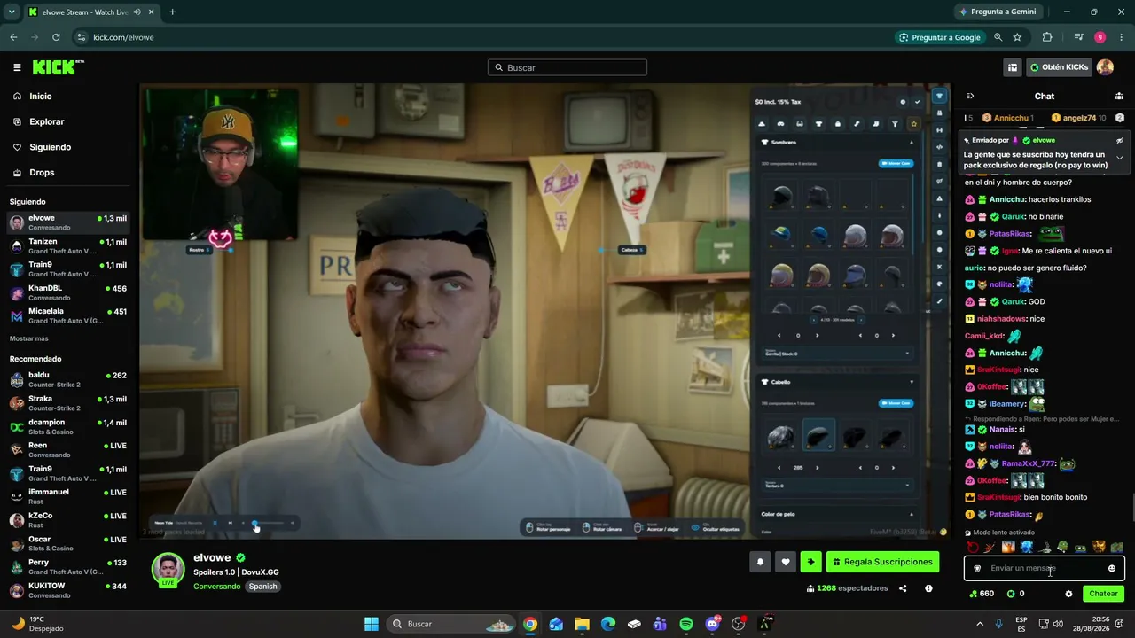Toggle theatre mode layout icon
This screenshot has height=638, width=1135.
(x=1012, y=67)
